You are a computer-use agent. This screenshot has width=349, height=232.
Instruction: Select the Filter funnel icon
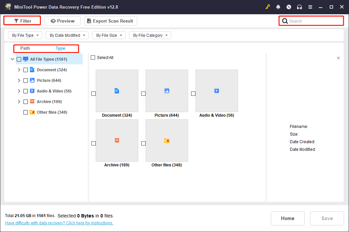[x=16, y=21]
